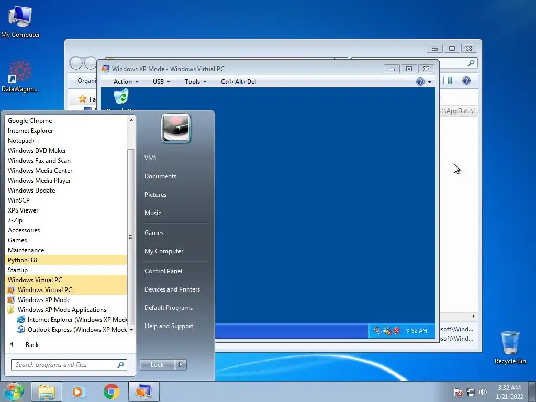Launch Notepad++ from Start menu
The image size is (536, 402).
click(66, 140)
